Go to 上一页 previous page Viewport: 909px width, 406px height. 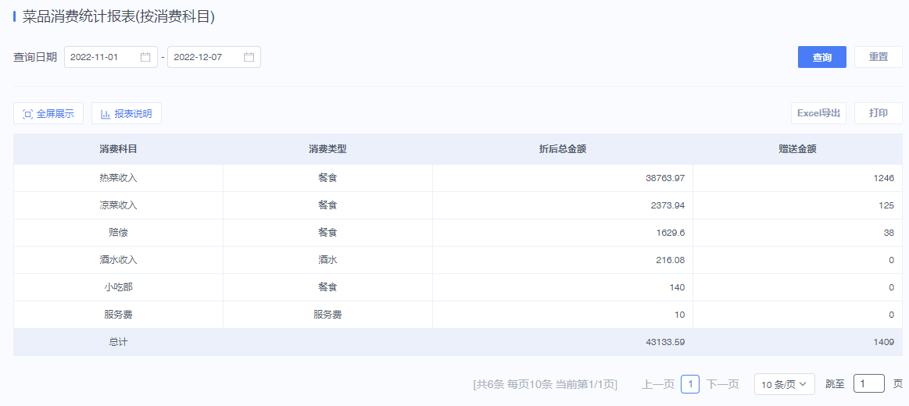click(658, 384)
